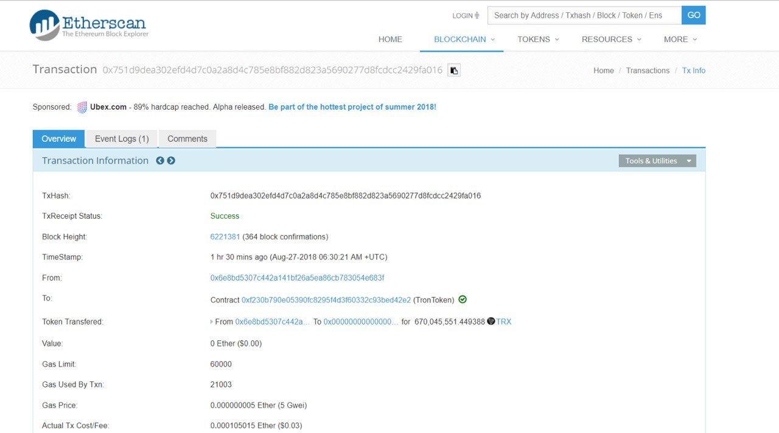Open the 'hottest project of summer 2018' link
The image size is (779, 433).
pyautogui.click(x=352, y=107)
